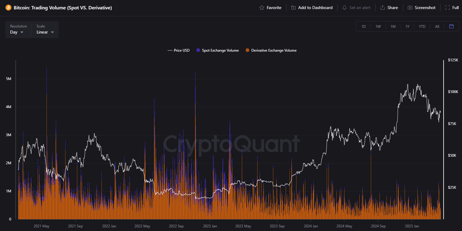Viewport: 462px width, 231px height.
Task: Click the Bitcoin logo icon
Action: tap(8, 8)
